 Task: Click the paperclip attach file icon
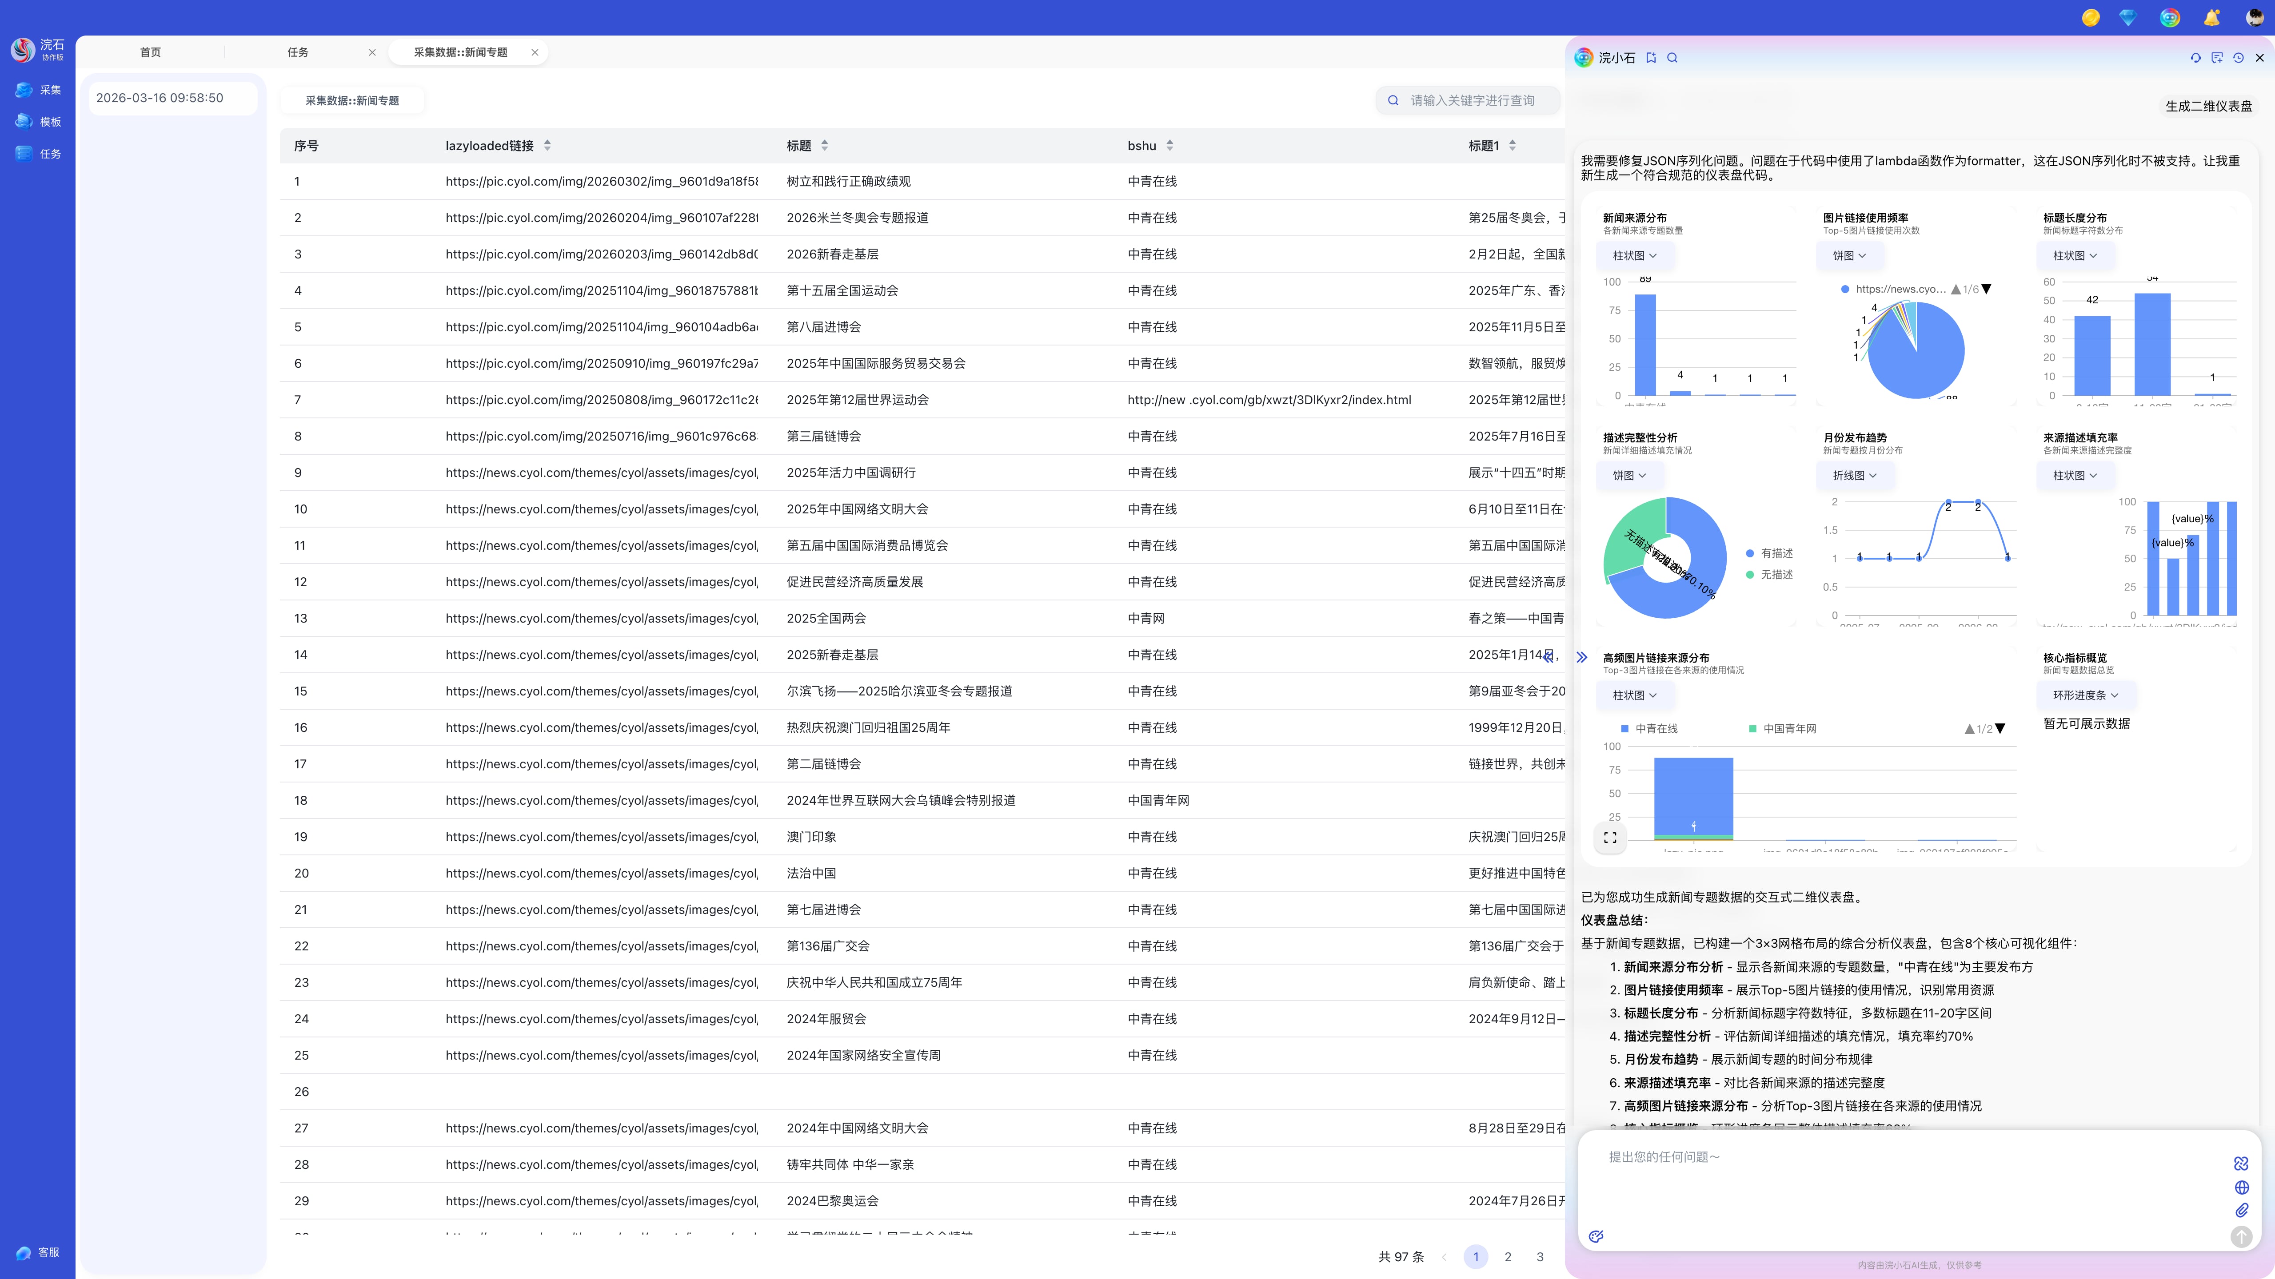point(2241,1210)
